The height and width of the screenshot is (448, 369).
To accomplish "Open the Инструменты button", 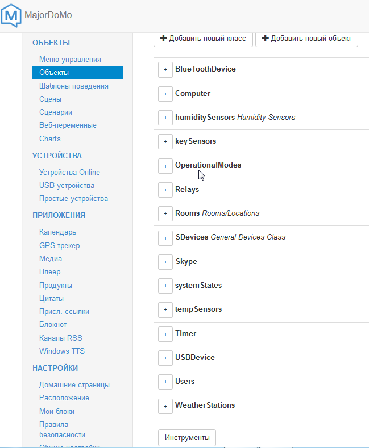I will 187,438.
